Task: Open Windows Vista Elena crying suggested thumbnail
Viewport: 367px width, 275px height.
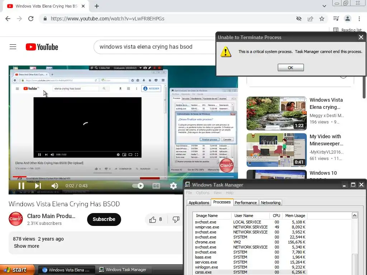Action: [276, 114]
